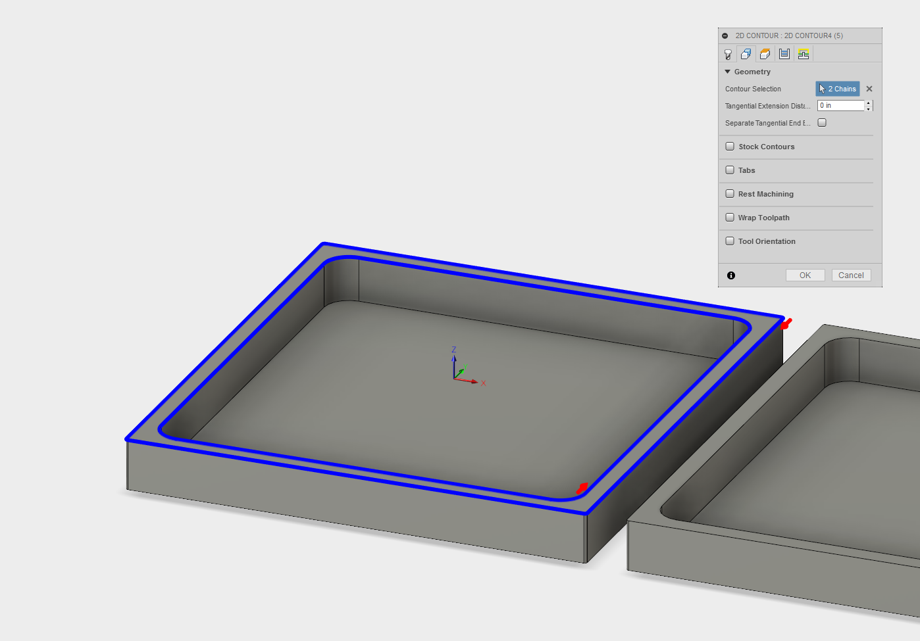Click the dialog title "2D CONTOUR : 2D CONTOUR4 (5)"
The width and height of the screenshot is (920, 641).
789,36
